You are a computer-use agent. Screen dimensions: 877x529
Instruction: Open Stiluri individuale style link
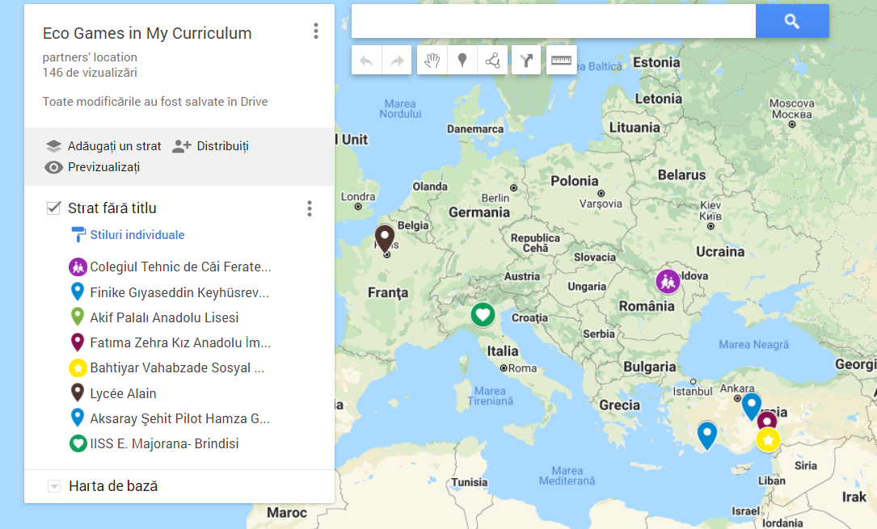click(137, 235)
